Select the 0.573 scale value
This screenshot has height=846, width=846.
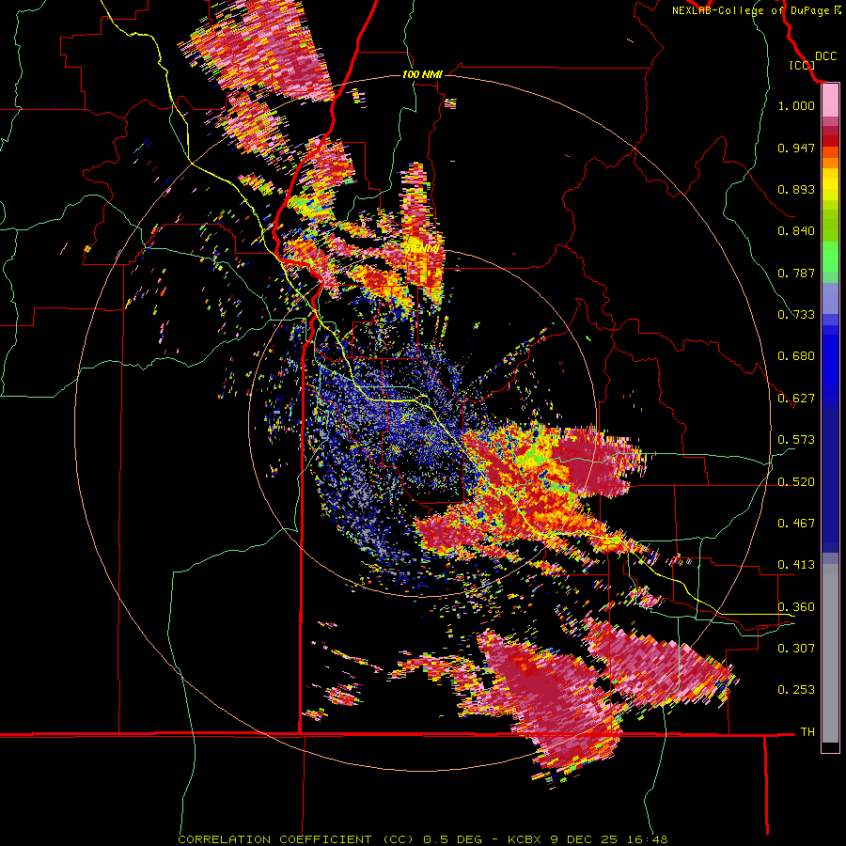click(796, 440)
